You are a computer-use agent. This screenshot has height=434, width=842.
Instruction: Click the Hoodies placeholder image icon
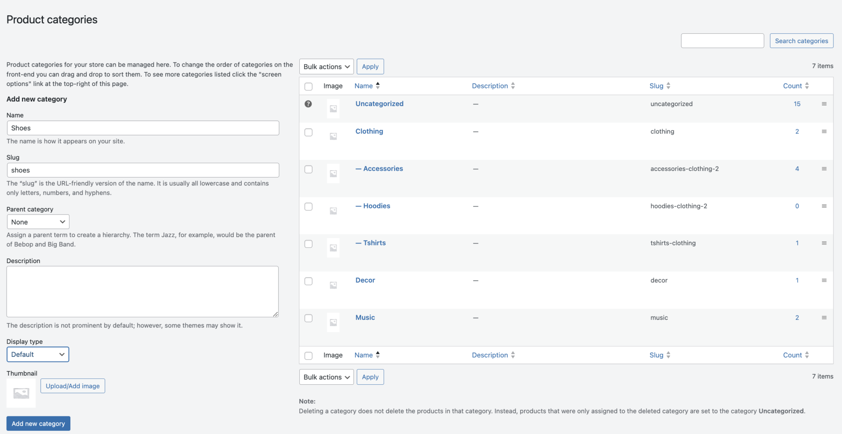click(333, 210)
